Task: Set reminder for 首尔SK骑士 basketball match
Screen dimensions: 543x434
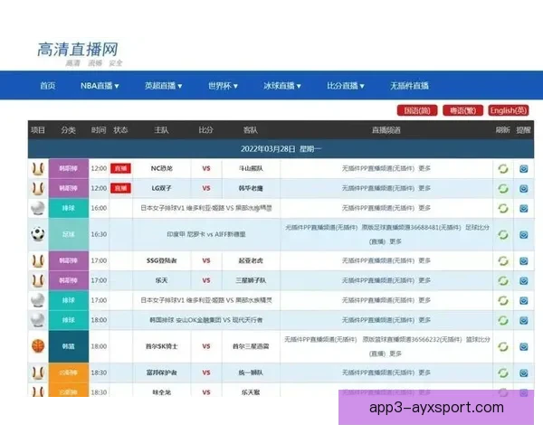Action: tap(524, 346)
